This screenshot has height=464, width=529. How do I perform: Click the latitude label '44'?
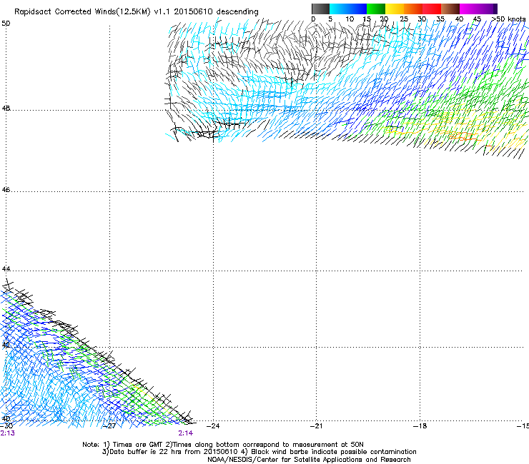click(6, 269)
